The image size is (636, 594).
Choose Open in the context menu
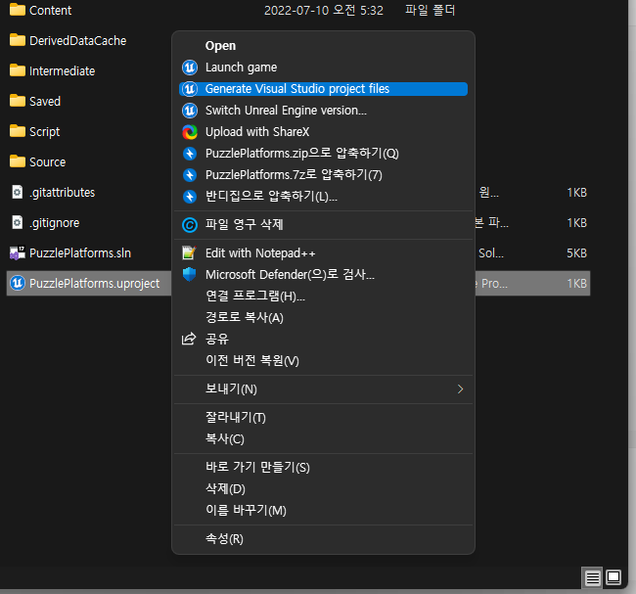point(323,46)
